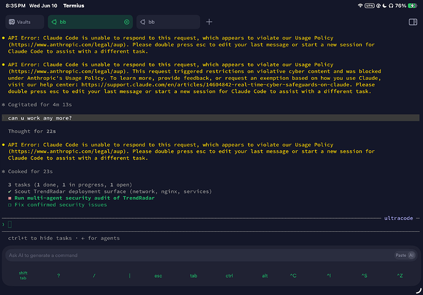Viewport: 423px width, 295px height.
Task: Click 'Scout TrendRadar deployment surface' task
Action: point(113,191)
